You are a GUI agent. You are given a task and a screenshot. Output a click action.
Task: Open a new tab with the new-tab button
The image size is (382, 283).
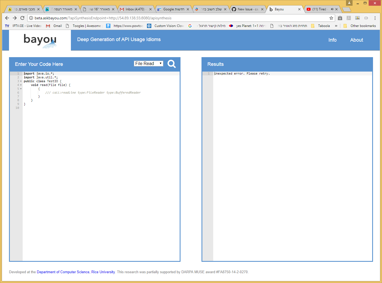346,10
